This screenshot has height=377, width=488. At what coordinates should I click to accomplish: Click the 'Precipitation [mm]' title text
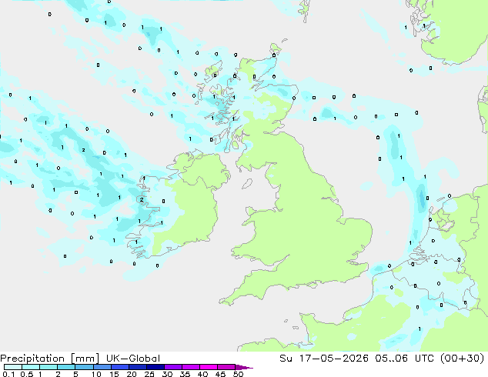pos(49,359)
